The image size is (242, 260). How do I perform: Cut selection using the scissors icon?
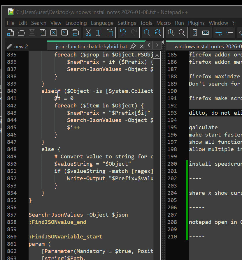click(x=88, y=33)
